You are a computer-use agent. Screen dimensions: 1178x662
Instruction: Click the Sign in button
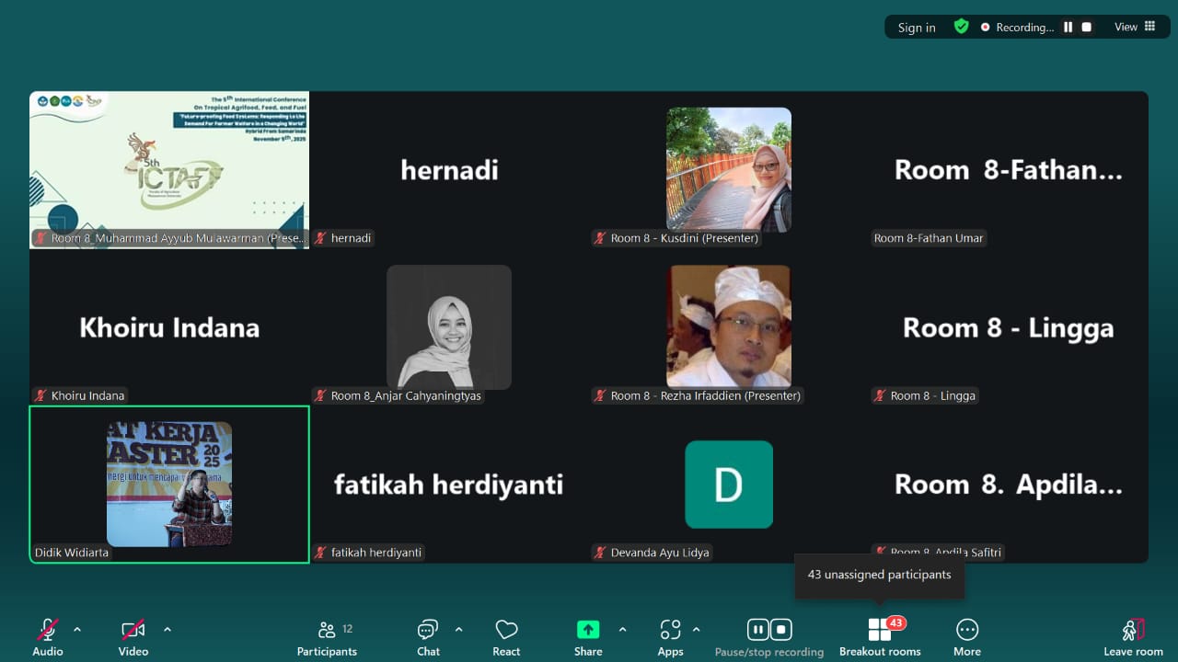pos(917,28)
